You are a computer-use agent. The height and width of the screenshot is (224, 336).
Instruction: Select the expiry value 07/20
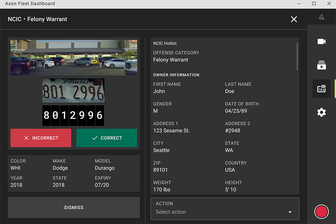tap(102, 185)
